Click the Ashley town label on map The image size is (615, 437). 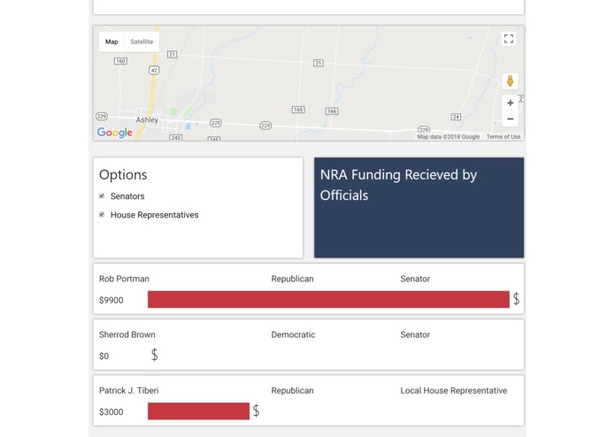(x=147, y=120)
